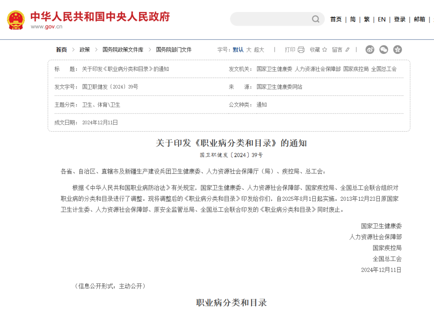
Task: Click the 收藏 favorite text
Action: pyautogui.click(x=315, y=49)
